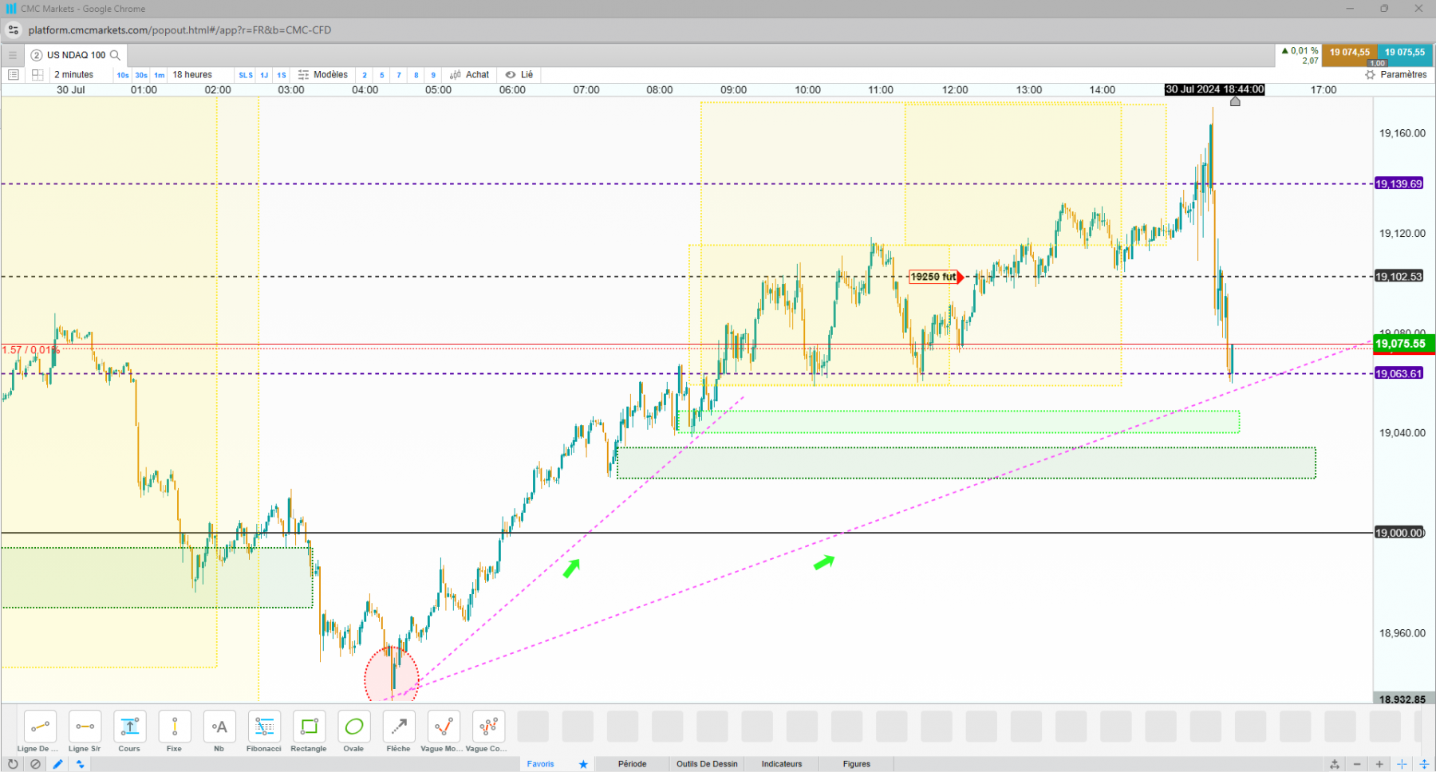The width and height of the screenshot is (1436, 772).
Task: Switch to the Outils De Dessin tab
Action: coord(707,764)
